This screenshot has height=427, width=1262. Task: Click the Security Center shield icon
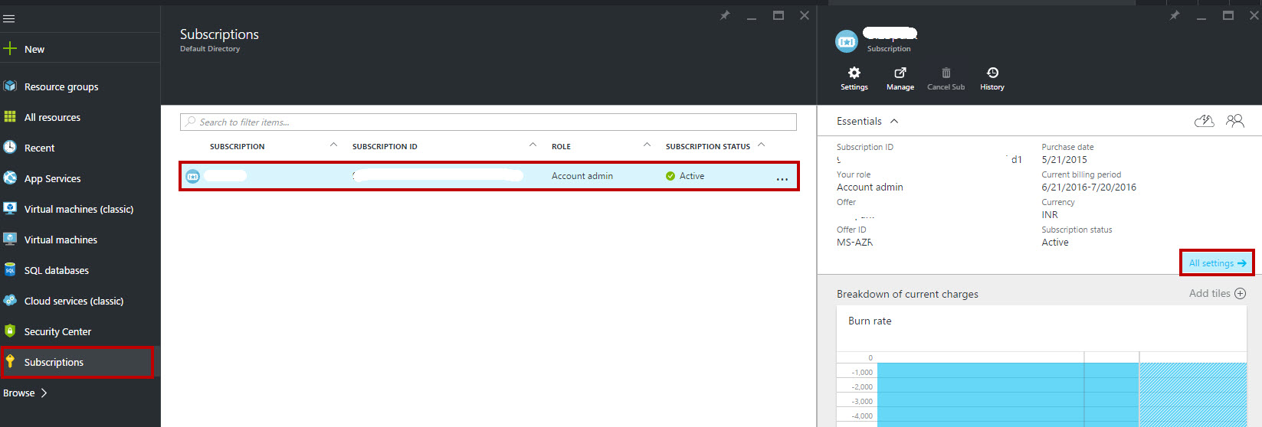coord(10,331)
